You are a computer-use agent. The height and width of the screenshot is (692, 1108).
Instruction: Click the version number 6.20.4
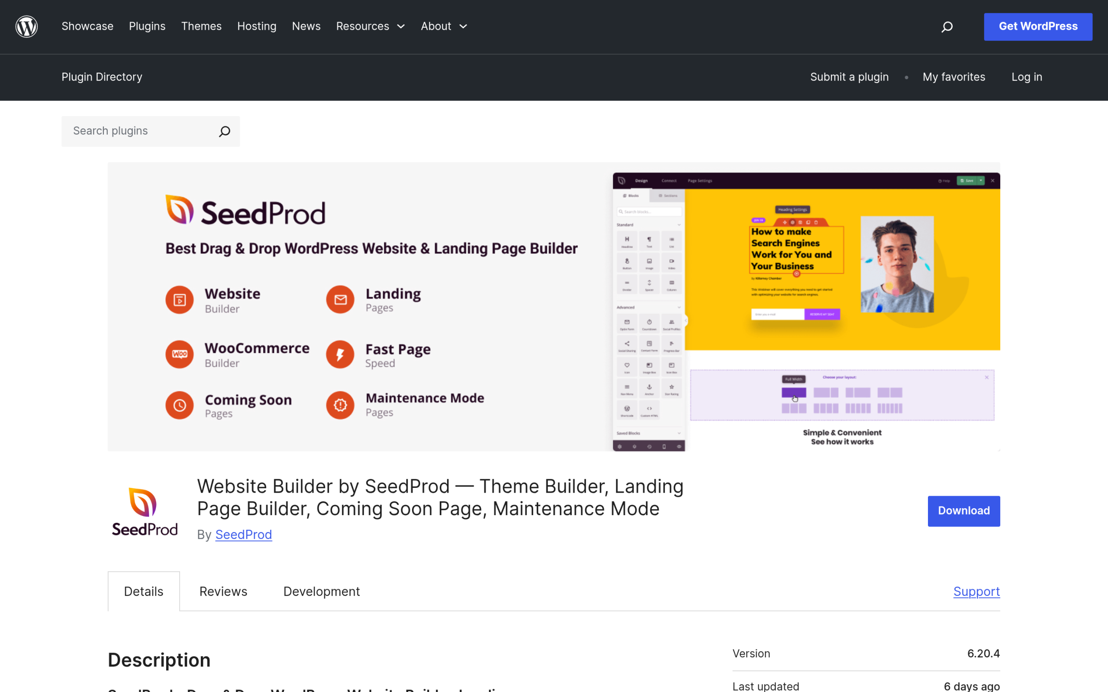[x=983, y=654]
